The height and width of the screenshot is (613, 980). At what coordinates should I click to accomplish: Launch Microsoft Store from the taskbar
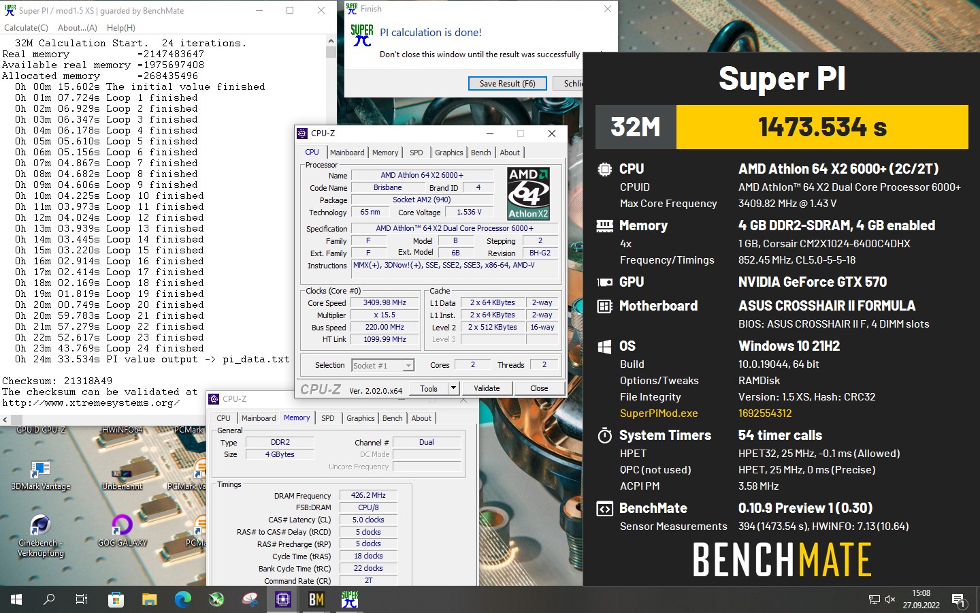click(116, 599)
